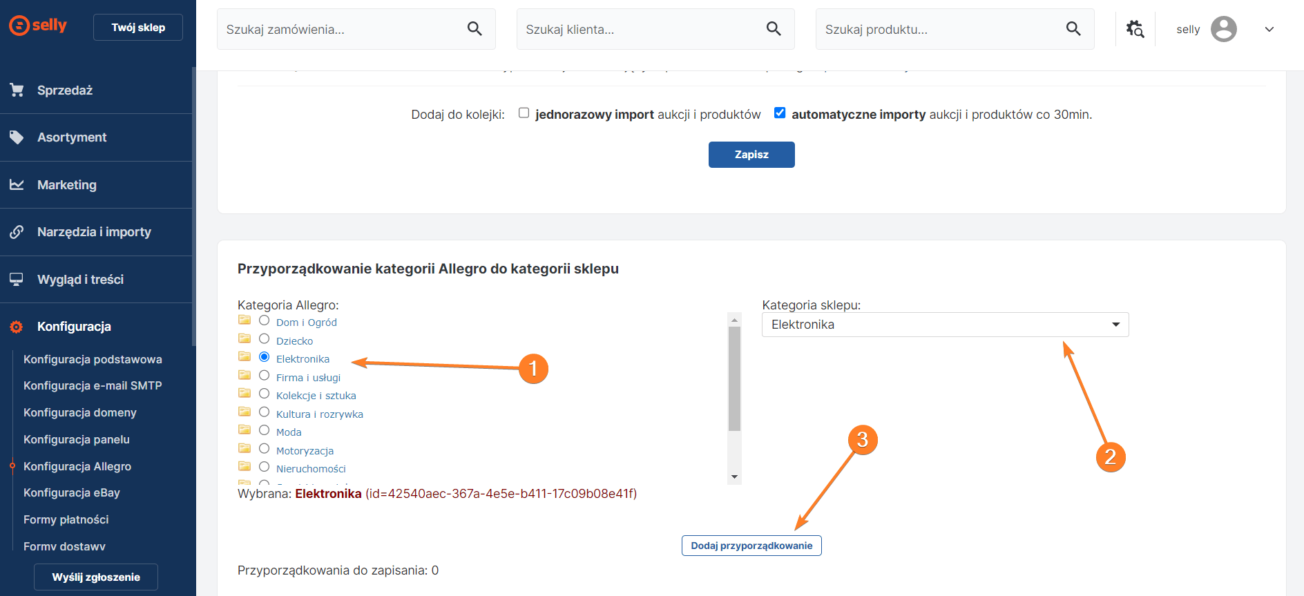1304x596 pixels.
Task: Uncheck automatyczne importy checkbox
Action: (780, 113)
